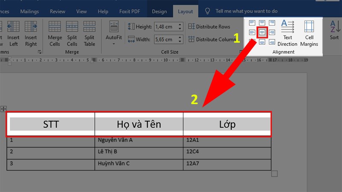342x192 pixels.
Task: Open the Review tab
Action: pyautogui.click(x=58, y=12)
